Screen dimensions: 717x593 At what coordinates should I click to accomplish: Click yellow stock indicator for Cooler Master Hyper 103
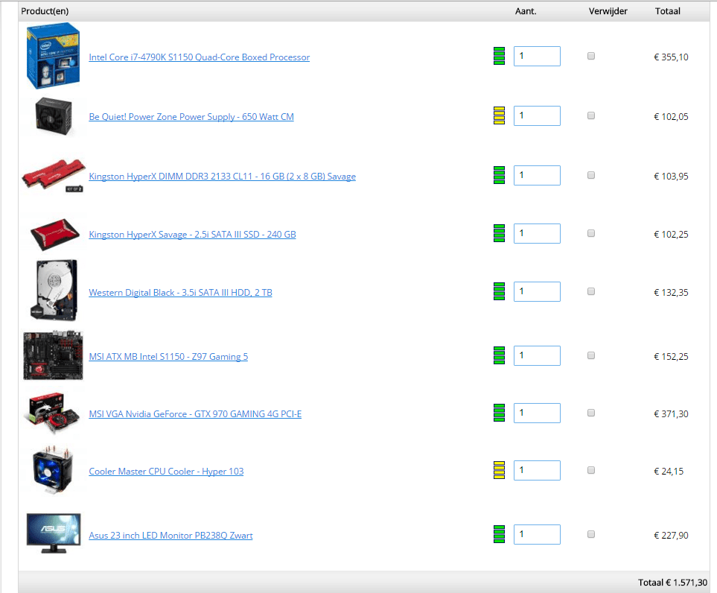pos(499,470)
